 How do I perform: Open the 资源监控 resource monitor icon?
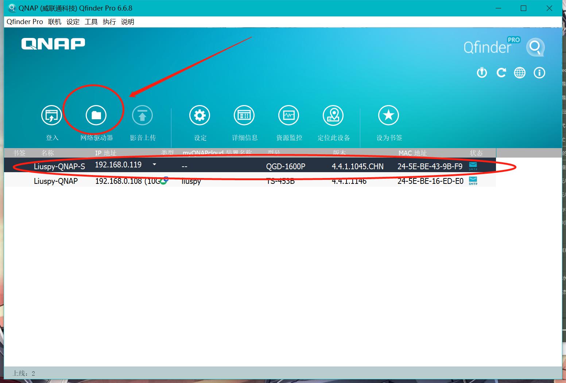tap(288, 115)
